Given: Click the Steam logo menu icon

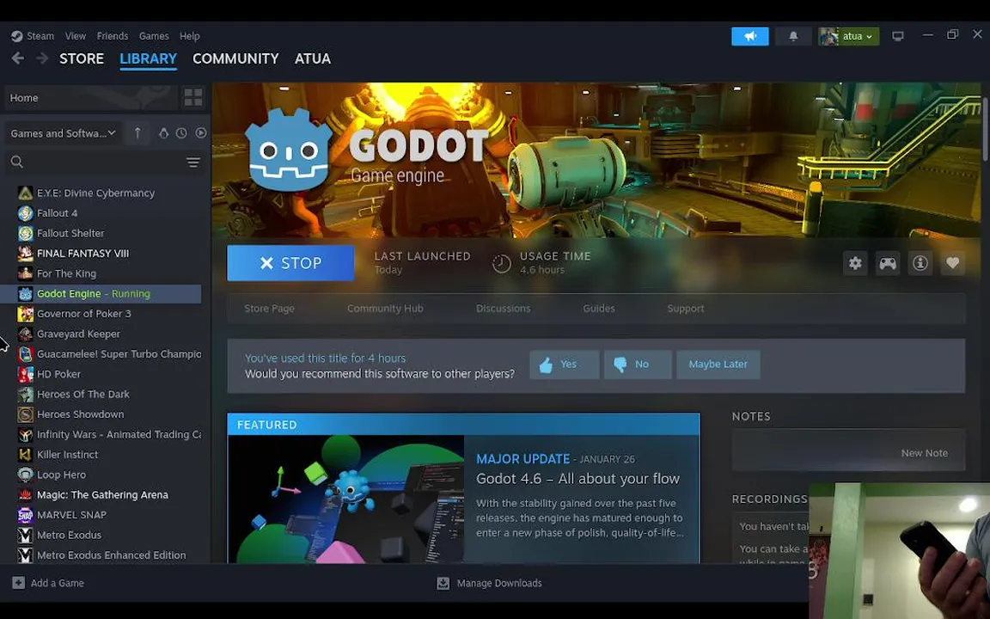Looking at the screenshot, I should [x=17, y=36].
